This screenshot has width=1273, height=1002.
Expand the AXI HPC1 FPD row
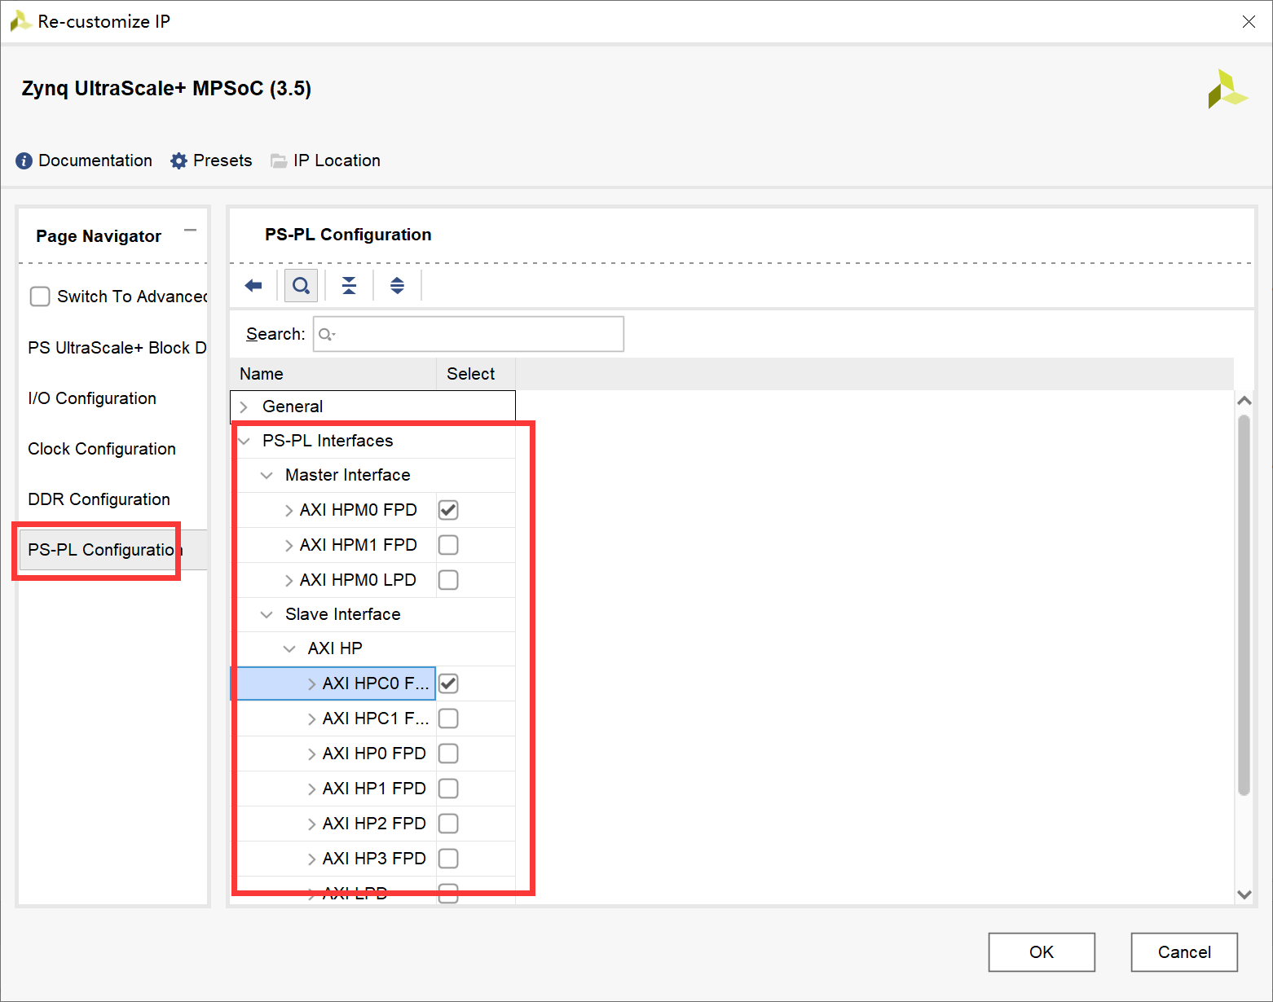click(x=311, y=719)
